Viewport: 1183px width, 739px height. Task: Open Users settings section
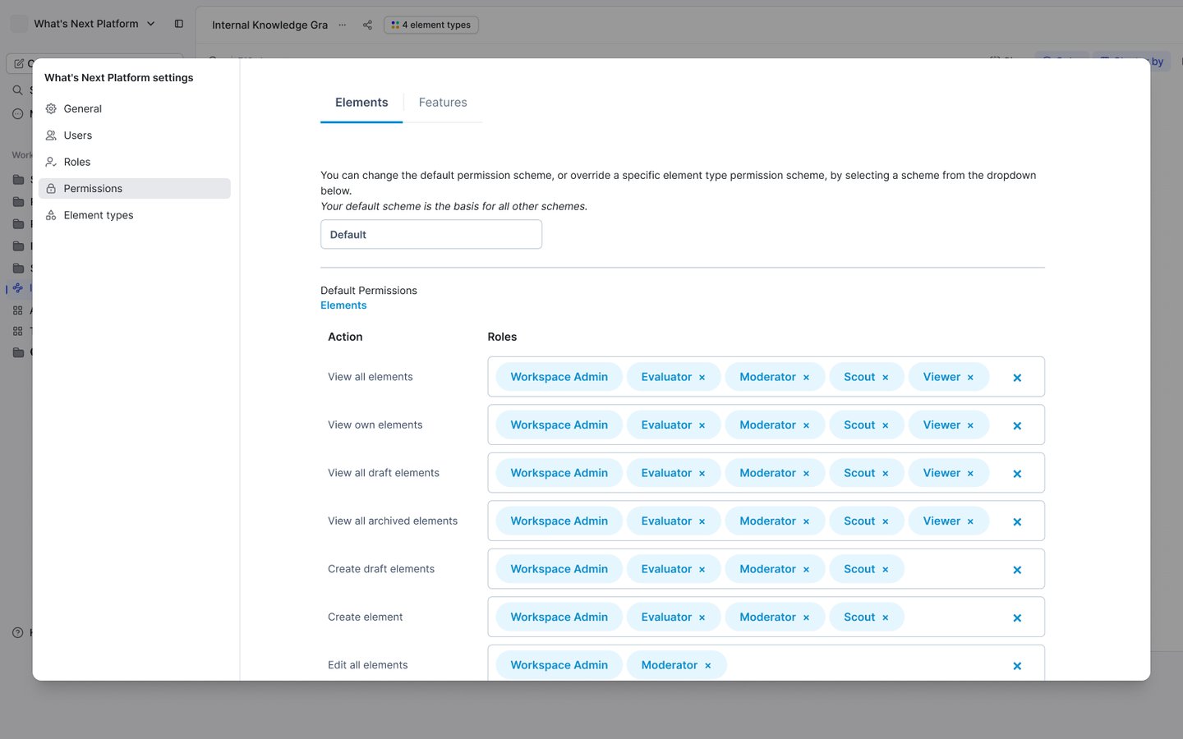[134, 135]
